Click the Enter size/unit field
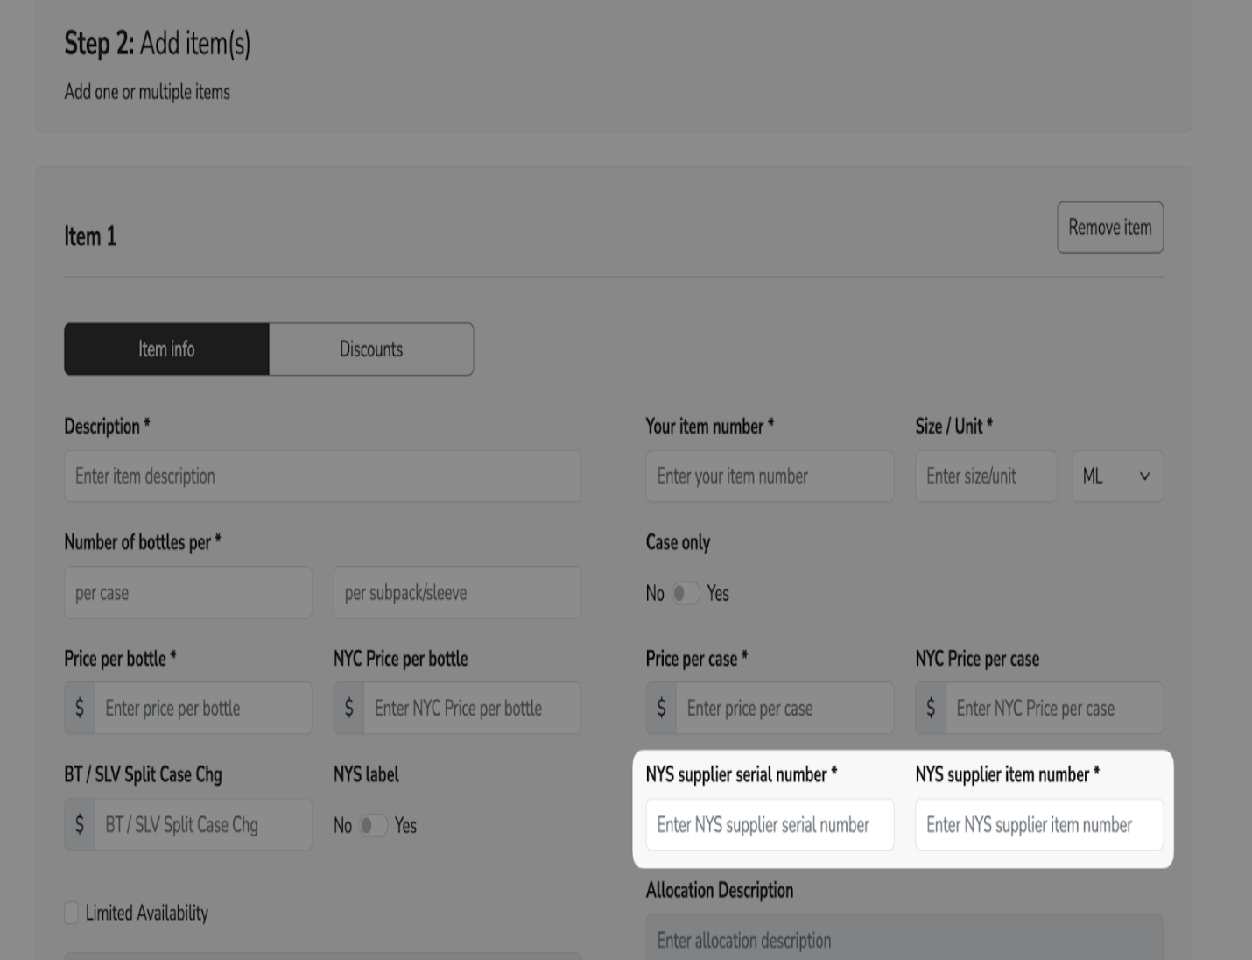The height and width of the screenshot is (960, 1252). pyautogui.click(x=985, y=476)
